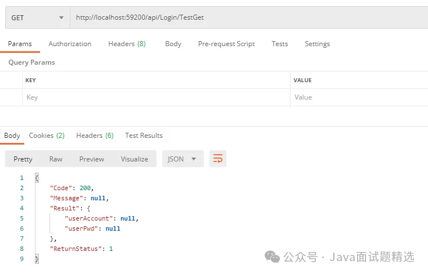The width and height of the screenshot is (428, 274).
Task: Click line number 5 in response
Action: pos(22,218)
